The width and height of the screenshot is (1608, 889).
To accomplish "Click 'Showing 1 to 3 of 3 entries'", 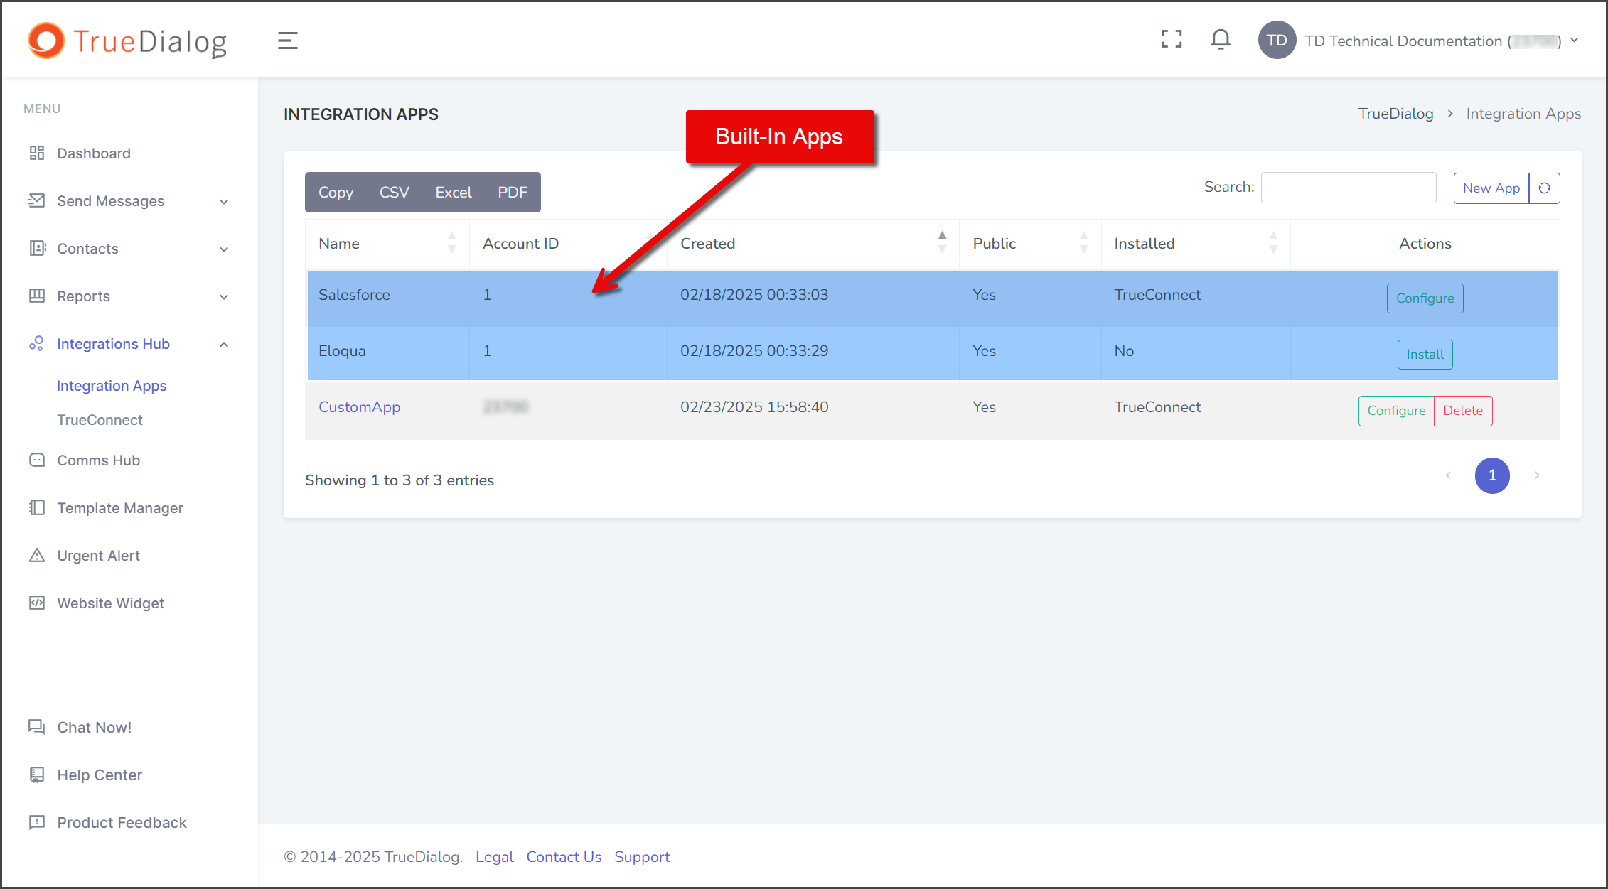I will [400, 480].
